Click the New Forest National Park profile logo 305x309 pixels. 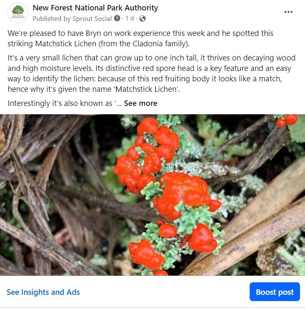18,13
